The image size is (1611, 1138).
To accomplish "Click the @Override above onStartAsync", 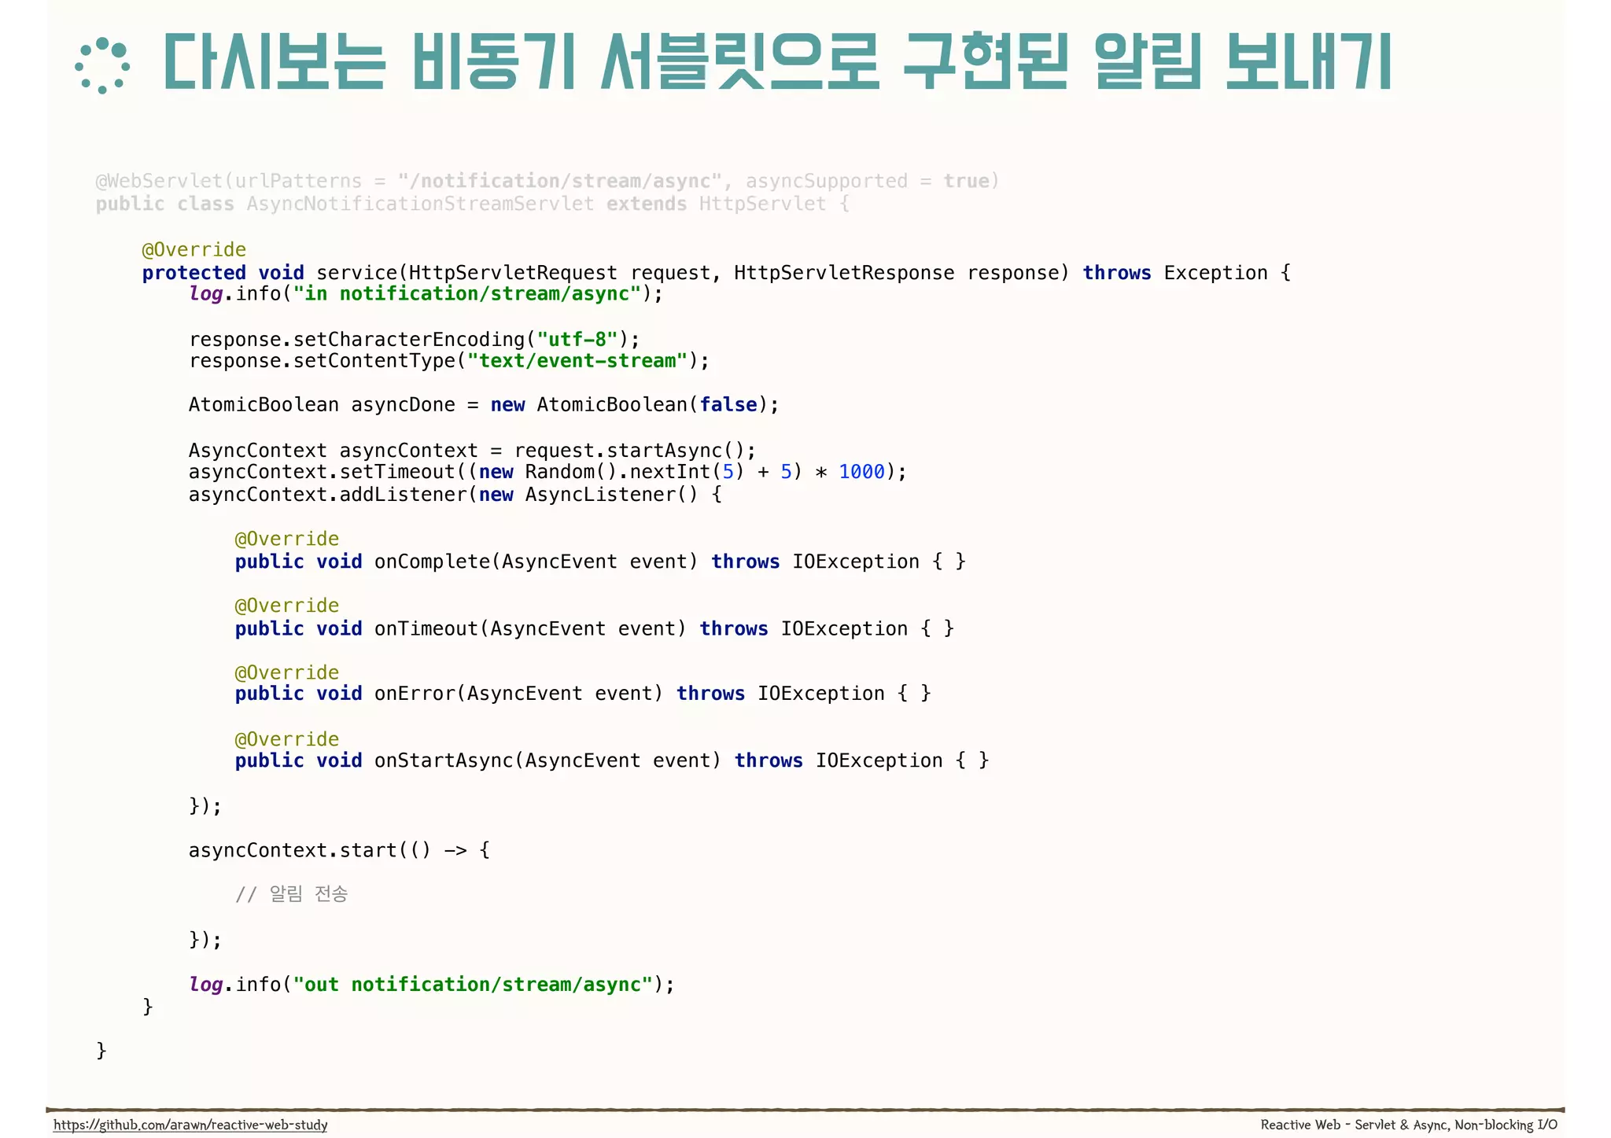I will (x=286, y=740).
